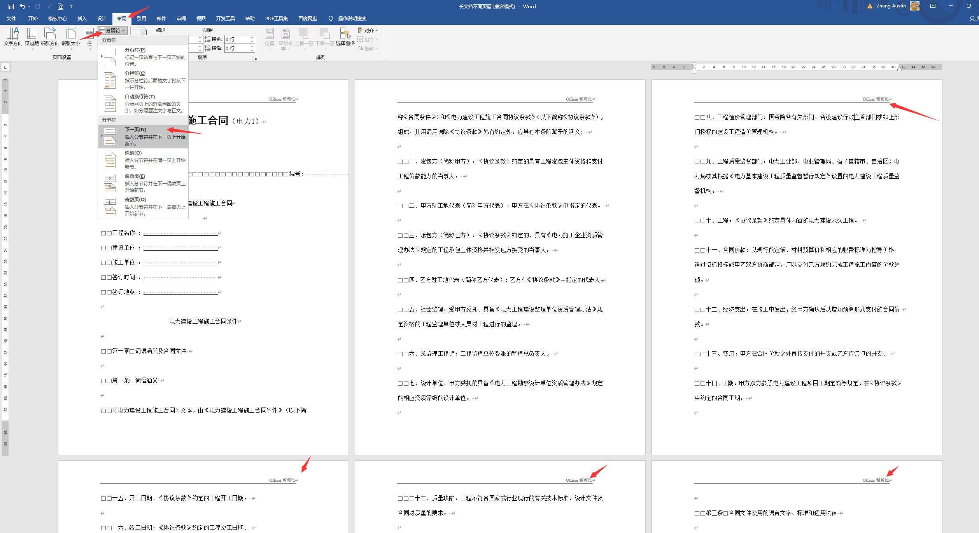Click the first page header Officer 帮帮忙
This screenshot has width=979, height=533.
(283, 99)
